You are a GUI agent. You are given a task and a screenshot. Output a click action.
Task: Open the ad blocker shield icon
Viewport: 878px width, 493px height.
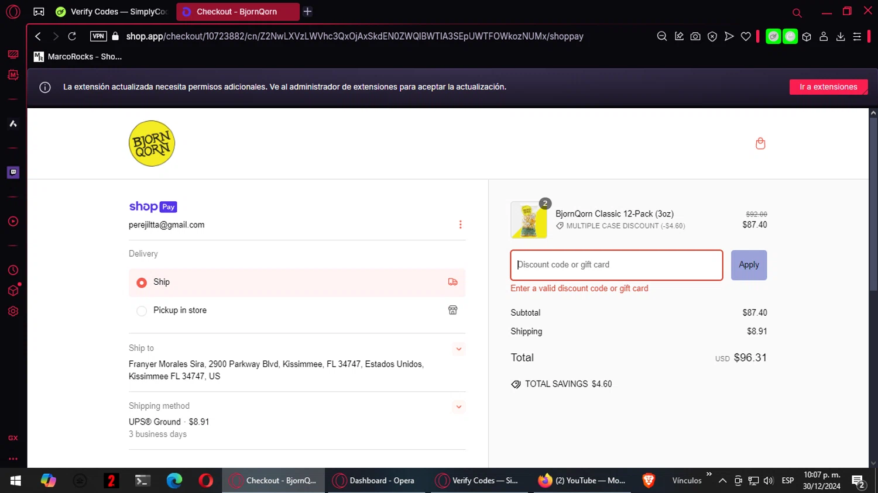click(712, 36)
